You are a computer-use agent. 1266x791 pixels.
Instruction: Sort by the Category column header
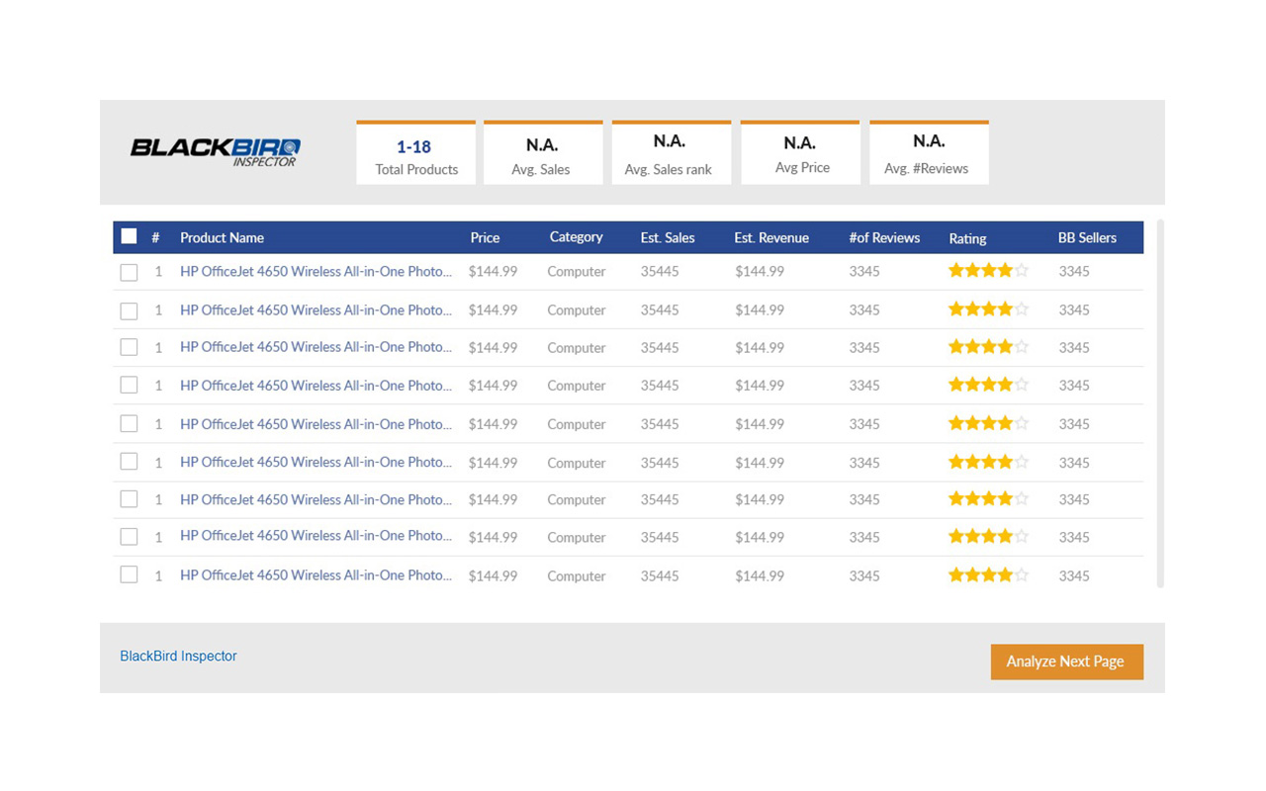coord(576,237)
